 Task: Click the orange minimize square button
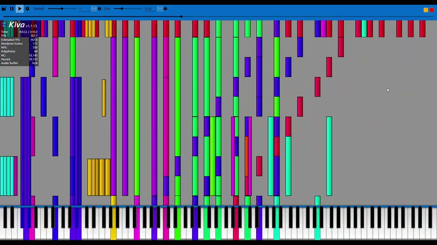click(426, 10)
